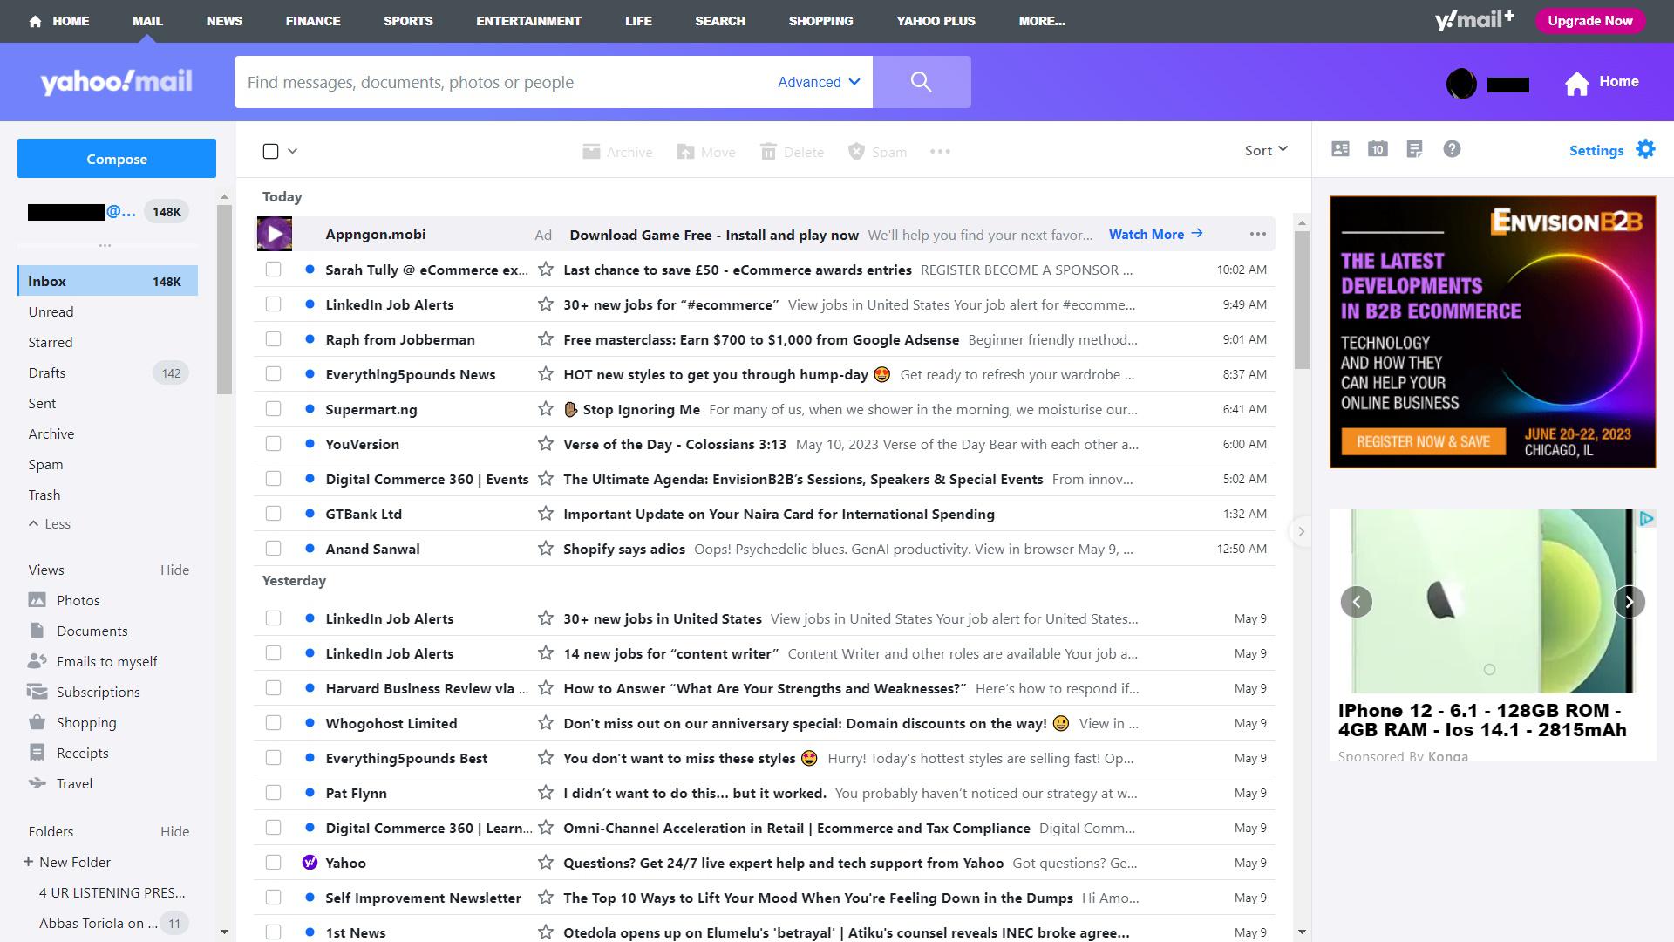Collapse right panel chevron arrow
Viewport: 1674px width, 942px height.
pos(1301,531)
